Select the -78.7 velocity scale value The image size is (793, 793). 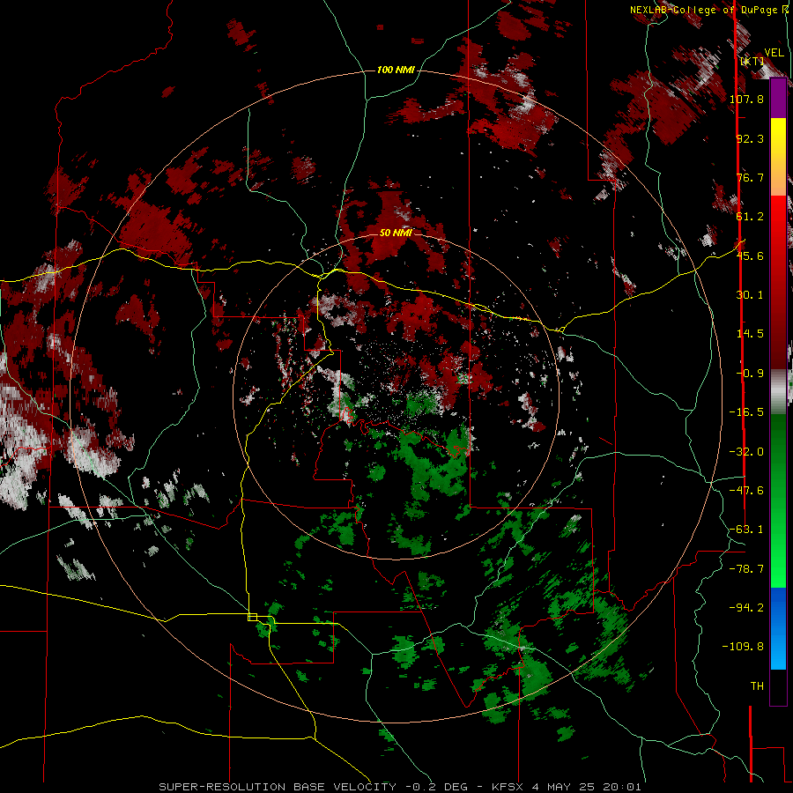point(746,568)
